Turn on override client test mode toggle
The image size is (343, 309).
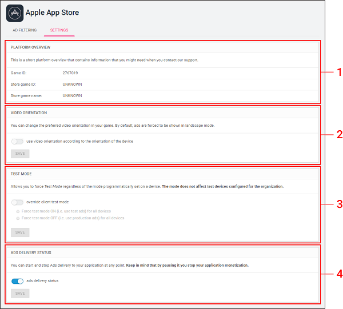(x=17, y=202)
